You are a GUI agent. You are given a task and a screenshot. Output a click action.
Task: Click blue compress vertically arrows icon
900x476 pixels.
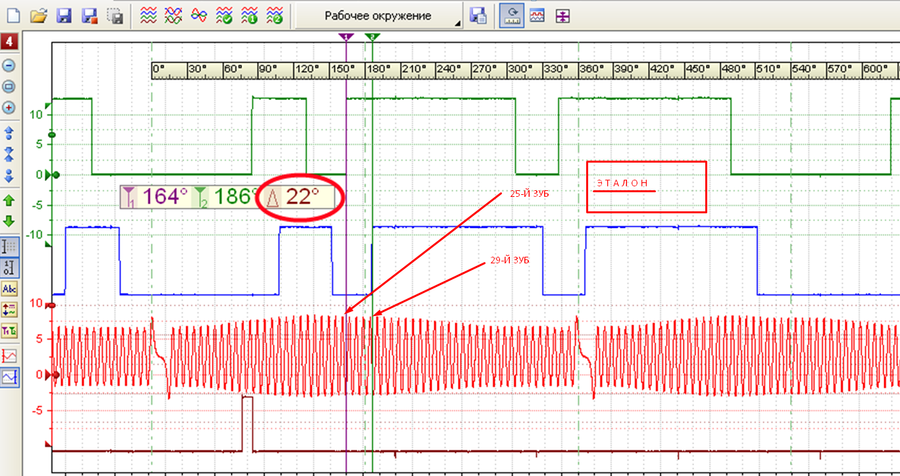click(9, 155)
